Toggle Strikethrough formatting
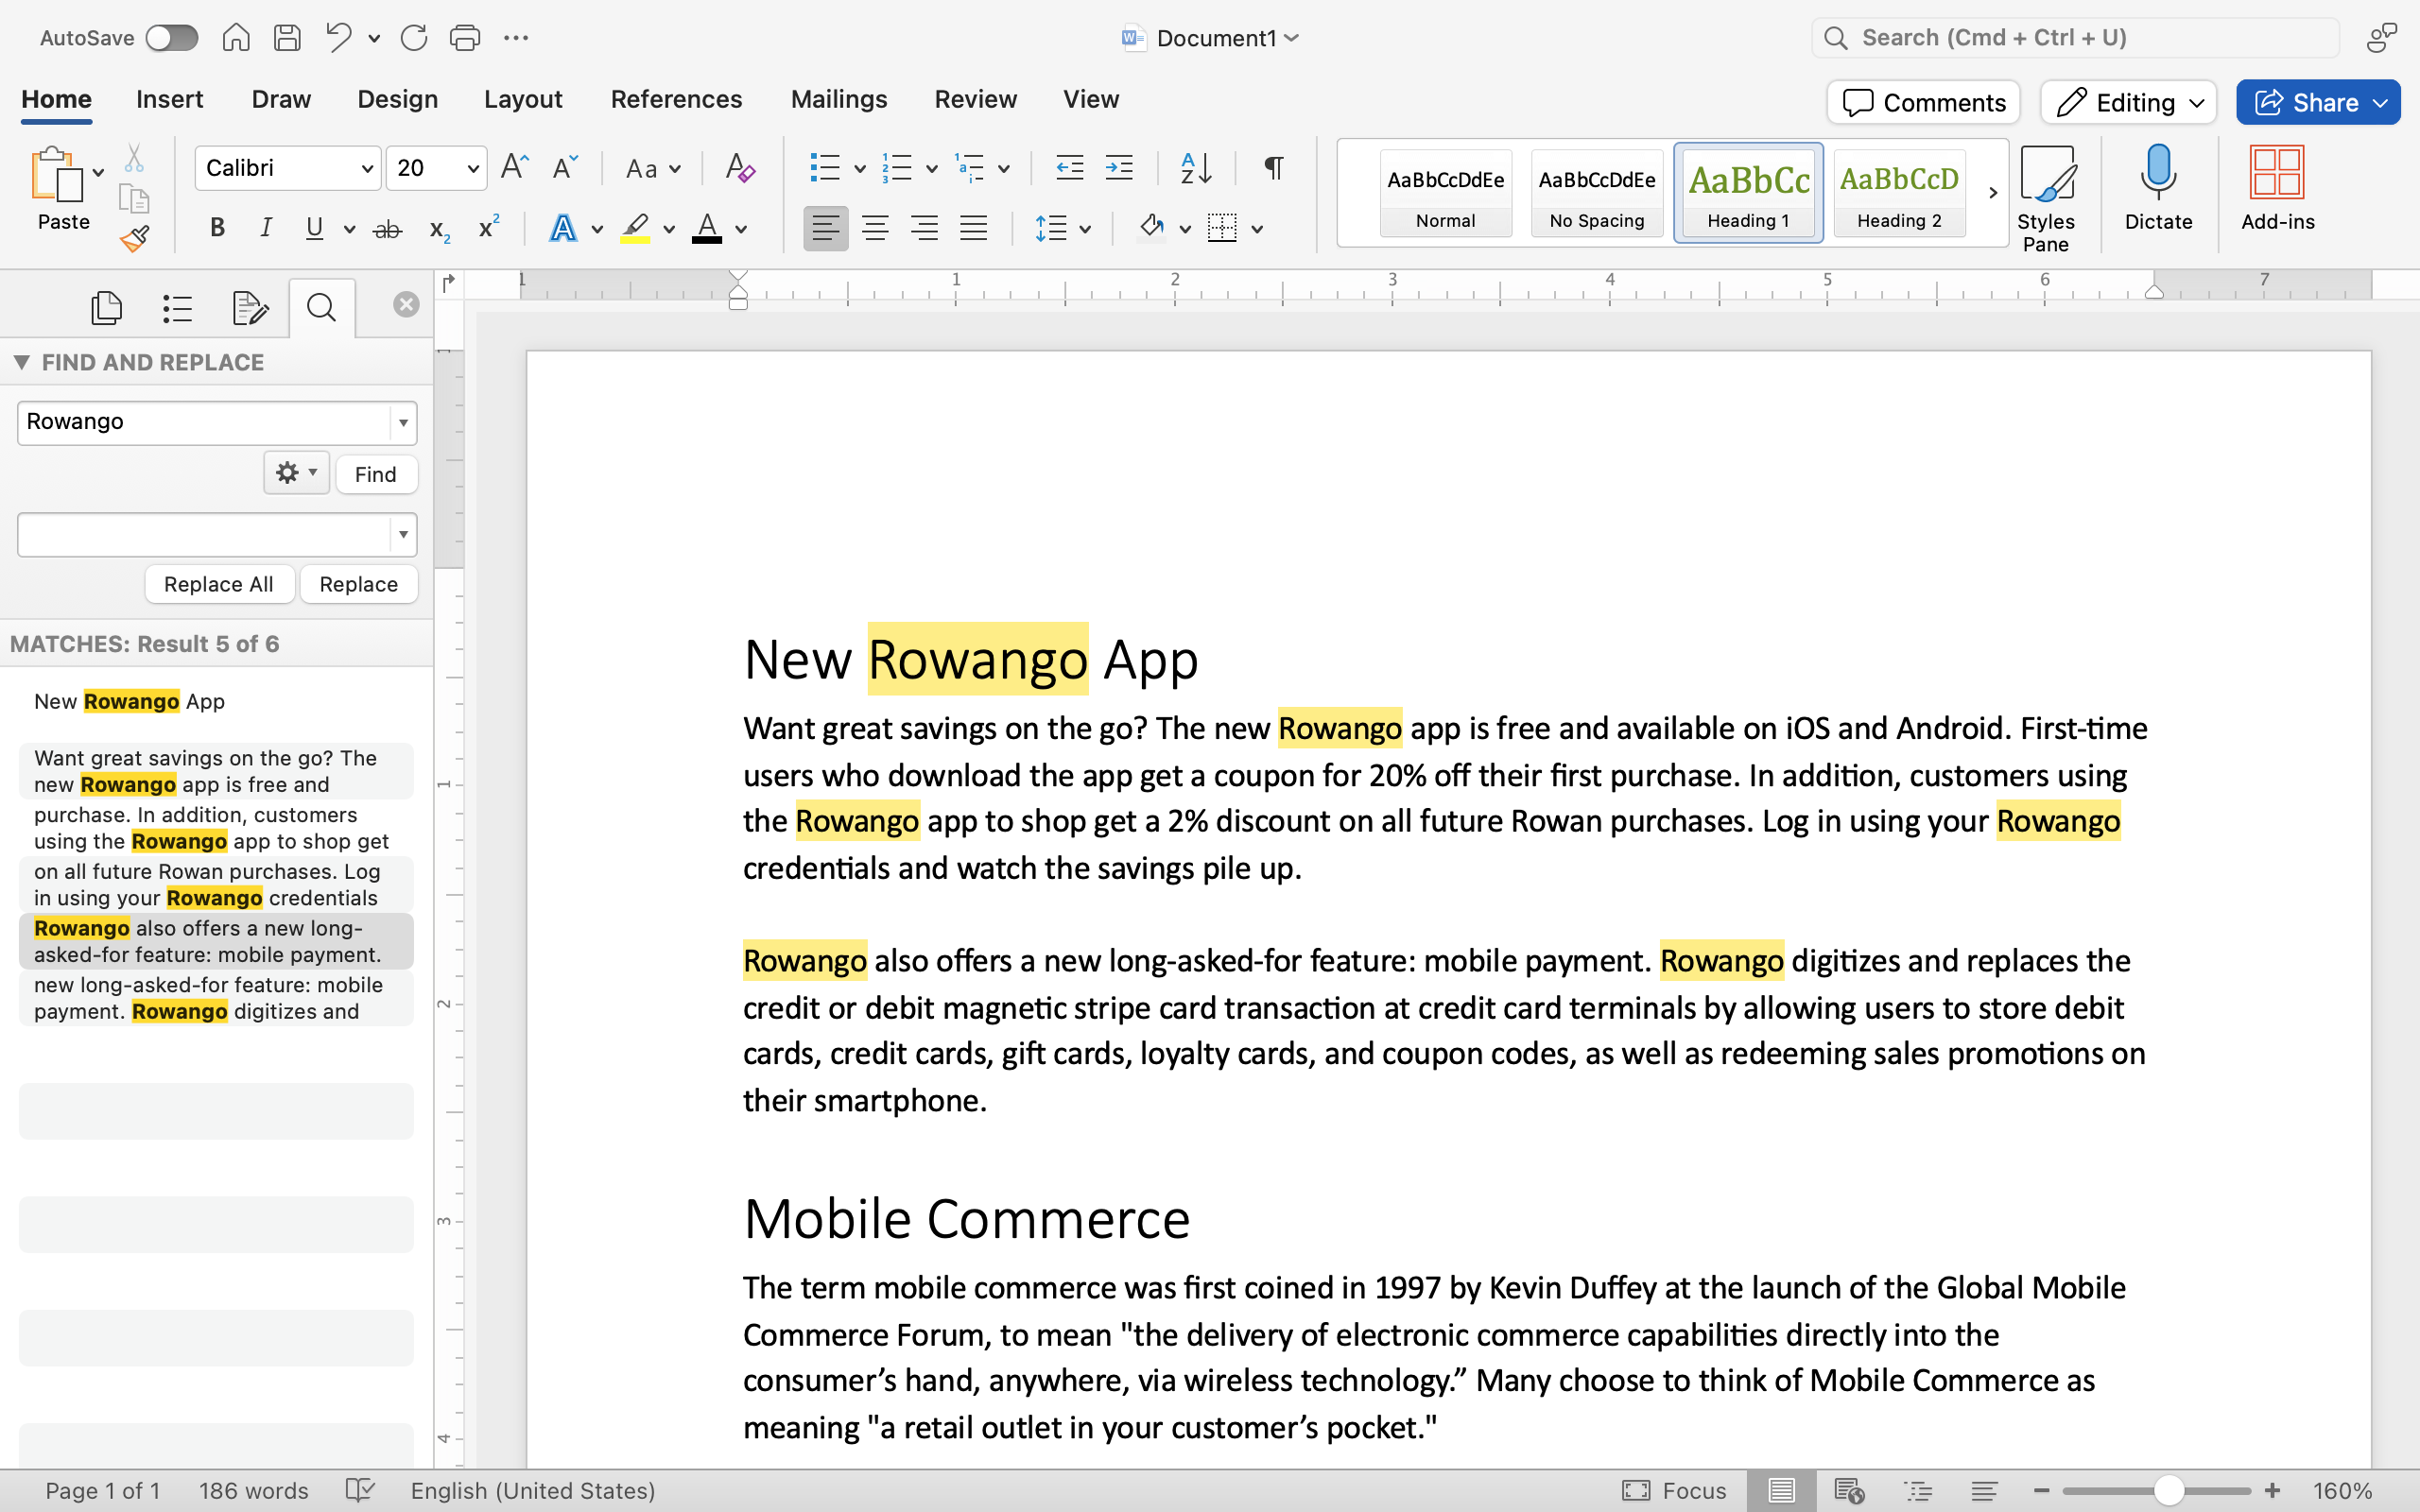This screenshot has height=1512, width=2420. (x=387, y=229)
